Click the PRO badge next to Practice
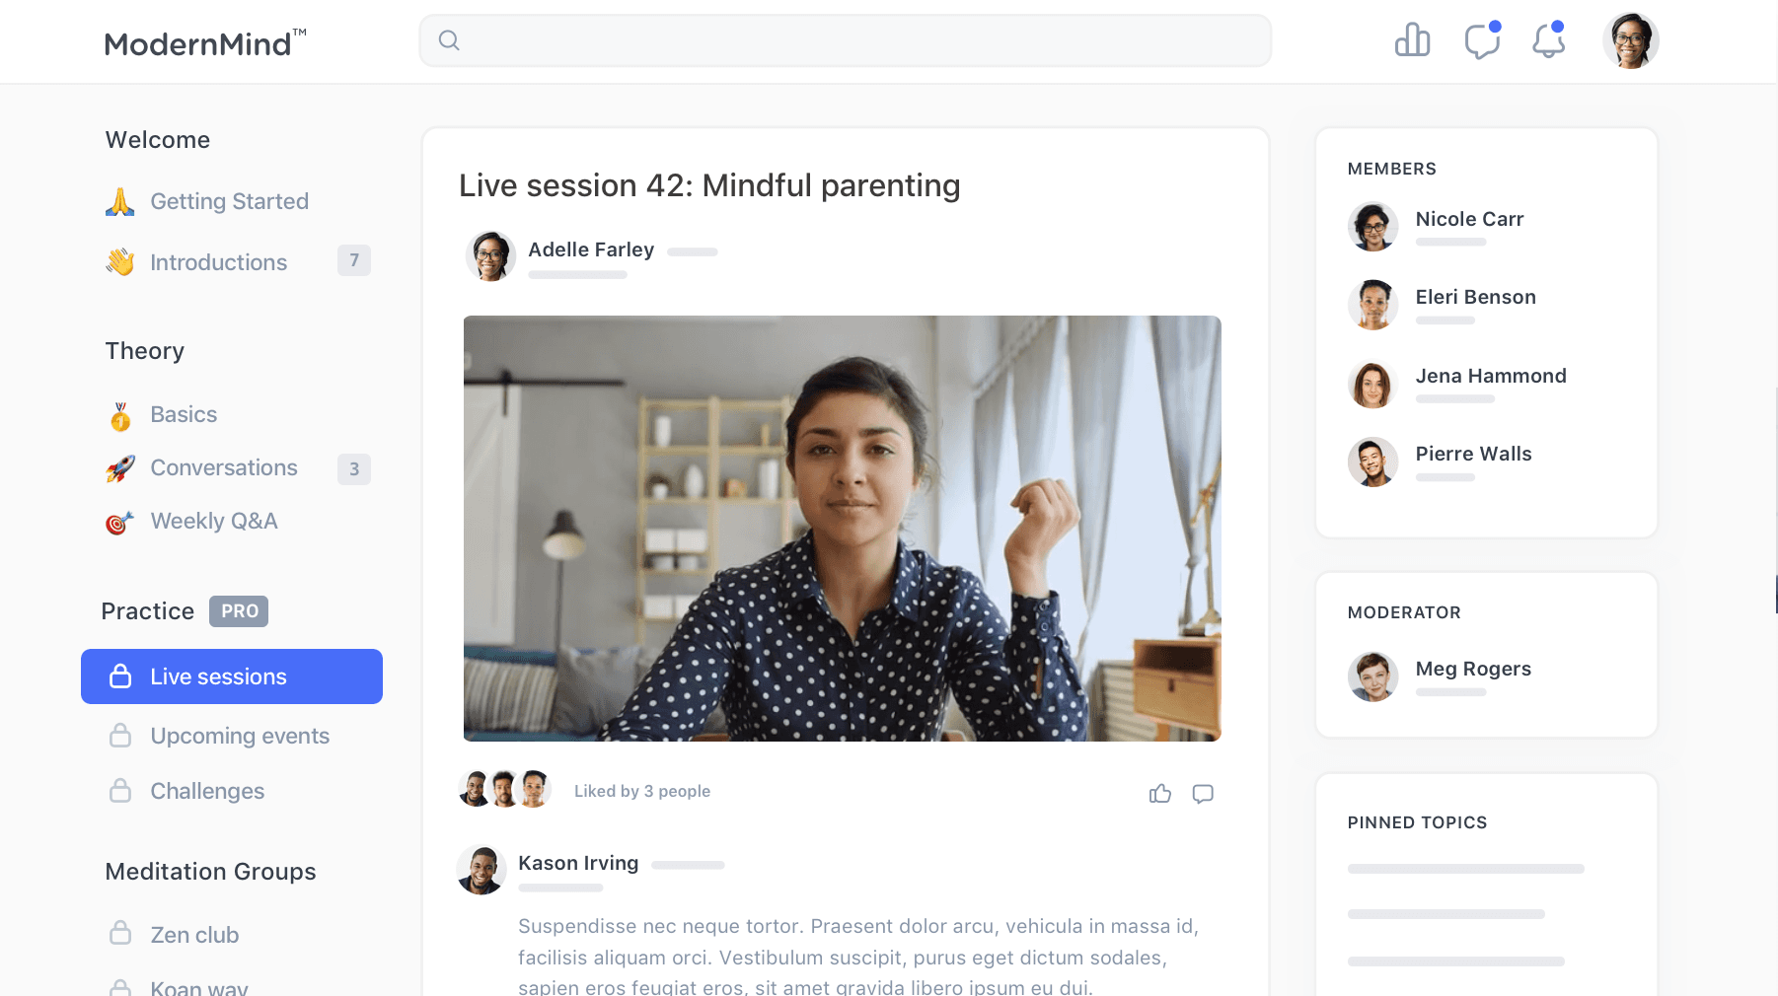 [x=239, y=611]
